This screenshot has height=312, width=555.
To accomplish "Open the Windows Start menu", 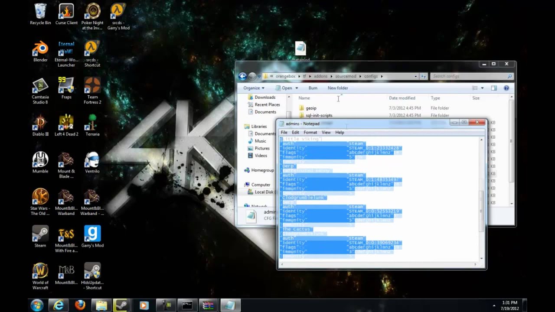I will pyautogui.click(x=37, y=305).
